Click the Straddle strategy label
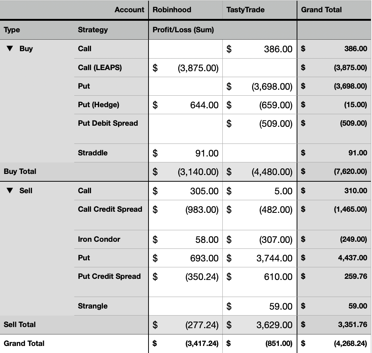This screenshot has width=372, height=353. (92, 153)
